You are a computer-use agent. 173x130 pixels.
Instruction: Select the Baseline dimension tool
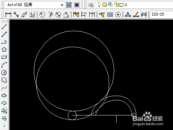(84, 15)
